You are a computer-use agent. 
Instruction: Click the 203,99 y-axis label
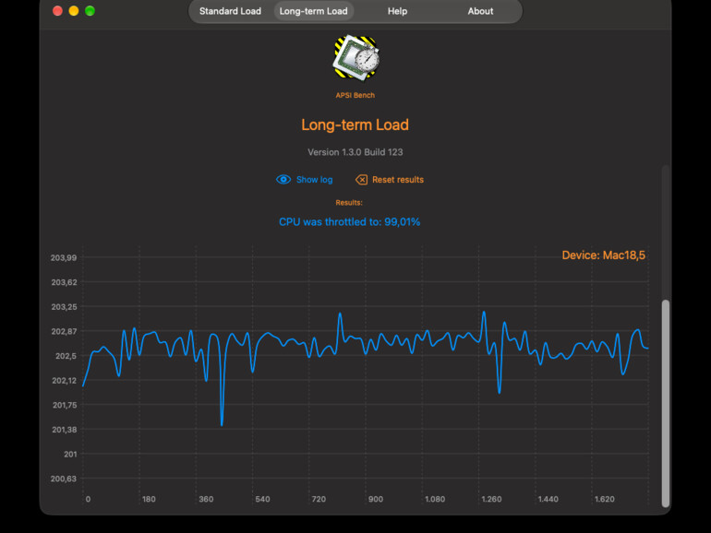64,257
